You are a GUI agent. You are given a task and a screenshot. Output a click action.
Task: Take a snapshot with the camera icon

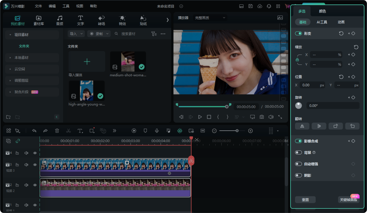262,117
